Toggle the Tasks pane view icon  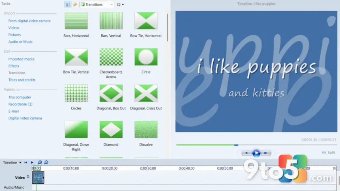68,4
